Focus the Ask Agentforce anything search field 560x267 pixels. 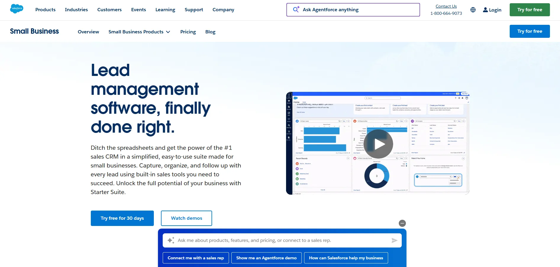tap(353, 10)
